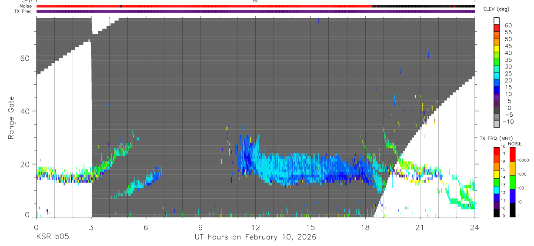Click the green 100–1000 NOISE colorbar segment

click(512, 182)
